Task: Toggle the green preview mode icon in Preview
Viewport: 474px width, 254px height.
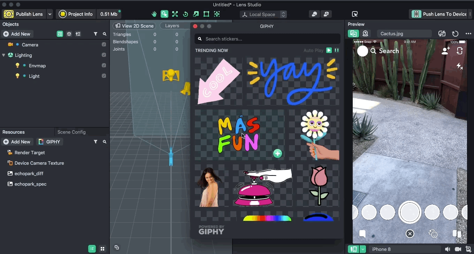Action: coord(353,33)
